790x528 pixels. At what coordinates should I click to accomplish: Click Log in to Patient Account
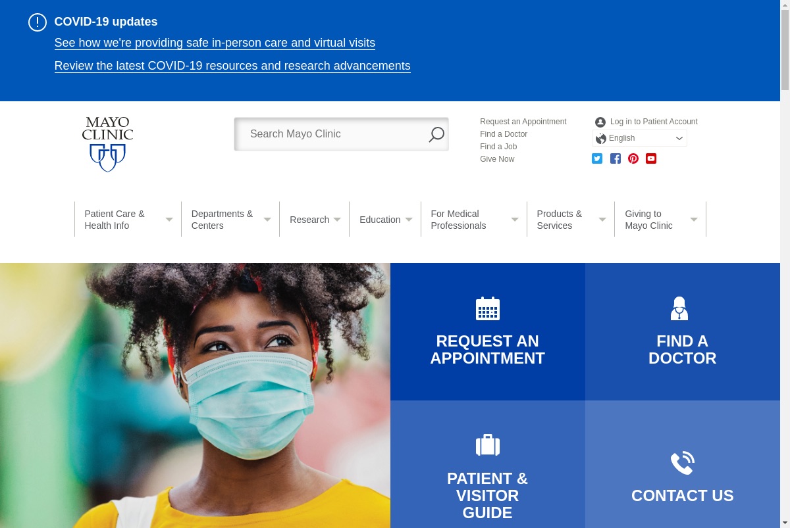[654, 122]
